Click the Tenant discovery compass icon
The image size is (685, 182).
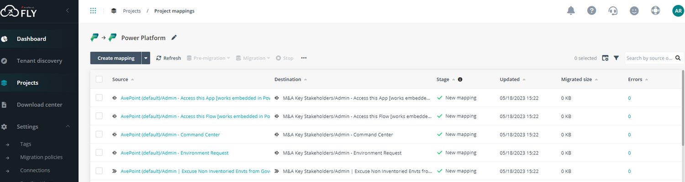(x=4, y=61)
